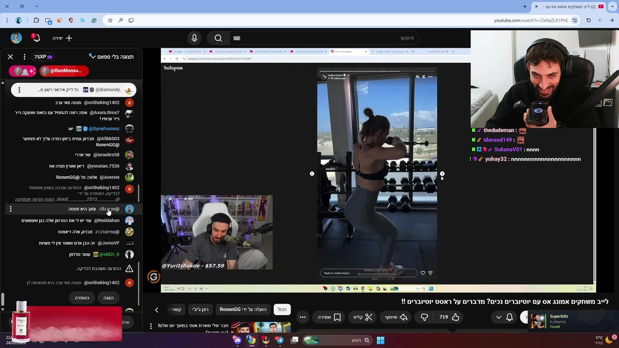Click @JornoVF chat message

pyautogui.click(x=79, y=243)
